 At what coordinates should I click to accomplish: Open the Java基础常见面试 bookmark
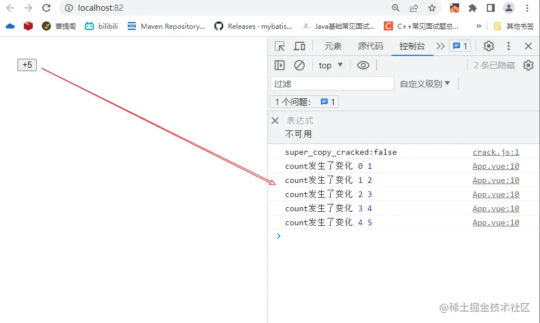point(338,26)
